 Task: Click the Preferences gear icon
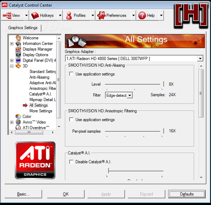(101, 15)
